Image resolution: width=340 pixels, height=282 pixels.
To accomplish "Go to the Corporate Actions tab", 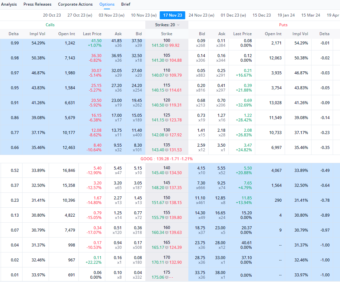I will tap(75, 4).
